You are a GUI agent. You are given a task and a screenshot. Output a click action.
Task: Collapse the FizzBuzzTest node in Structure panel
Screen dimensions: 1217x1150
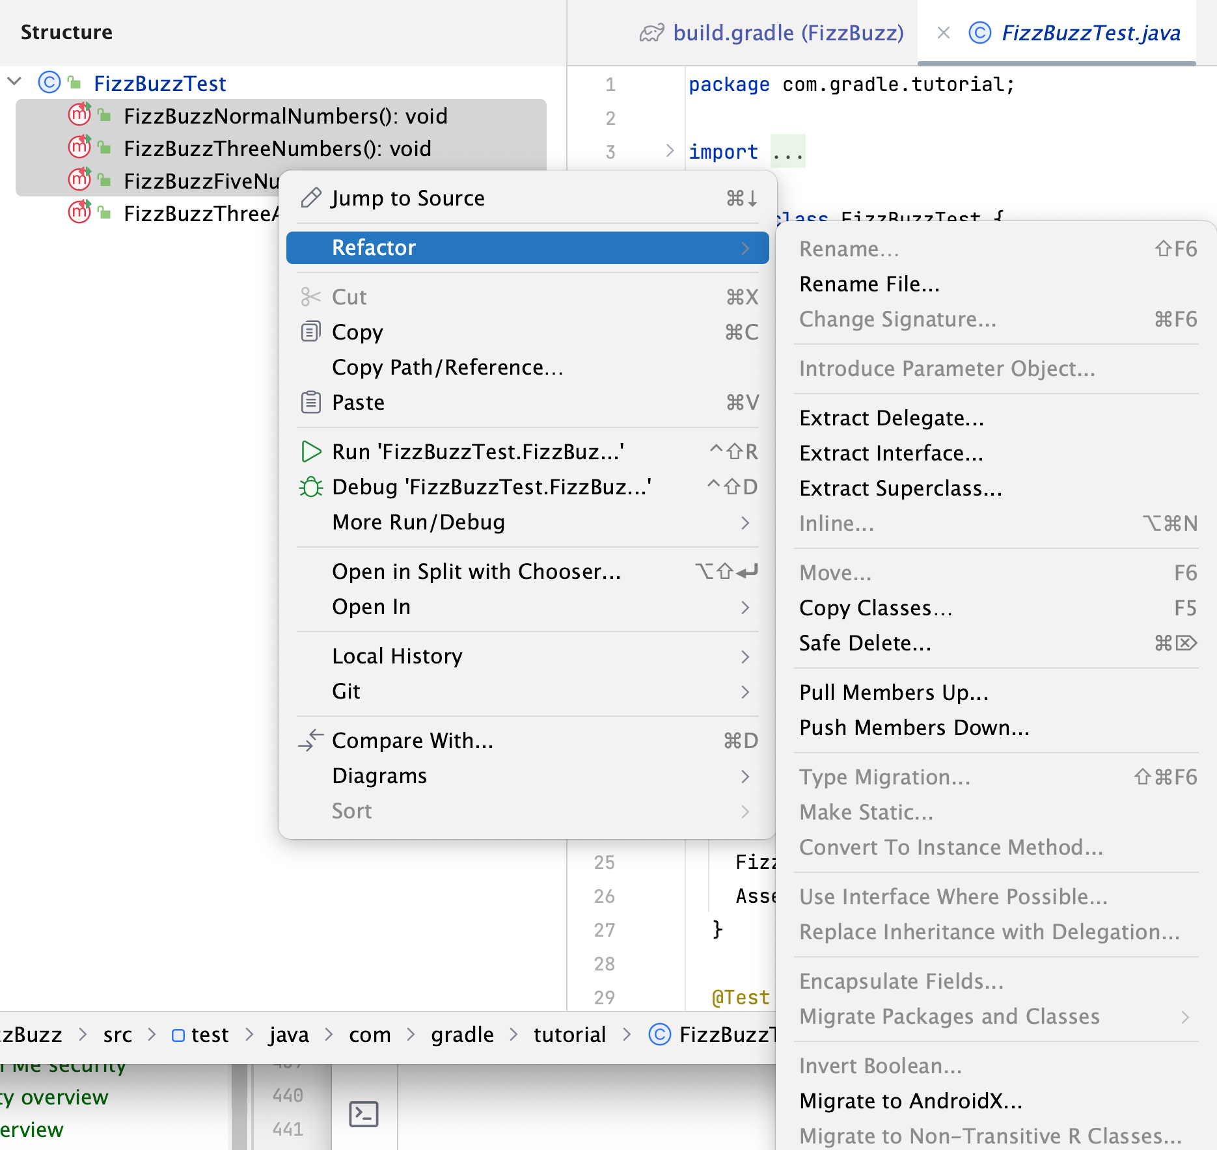tap(14, 82)
